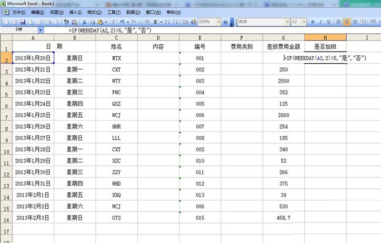Select the column H header
Image resolution: width=381 pixels, height=243 pixels.
point(325,38)
